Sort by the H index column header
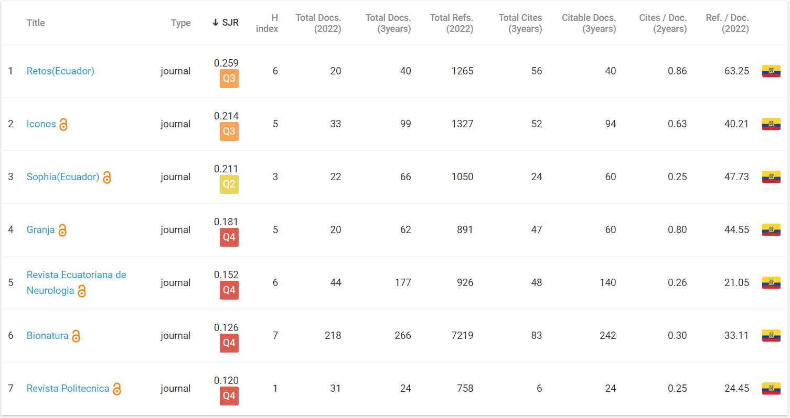The height and width of the screenshot is (418, 790). point(267,23)
